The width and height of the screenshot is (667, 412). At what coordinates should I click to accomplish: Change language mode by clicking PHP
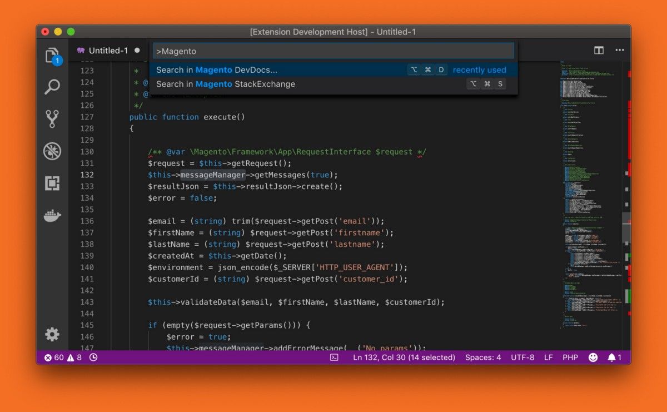pyautogui.click(x=570, y=358)
